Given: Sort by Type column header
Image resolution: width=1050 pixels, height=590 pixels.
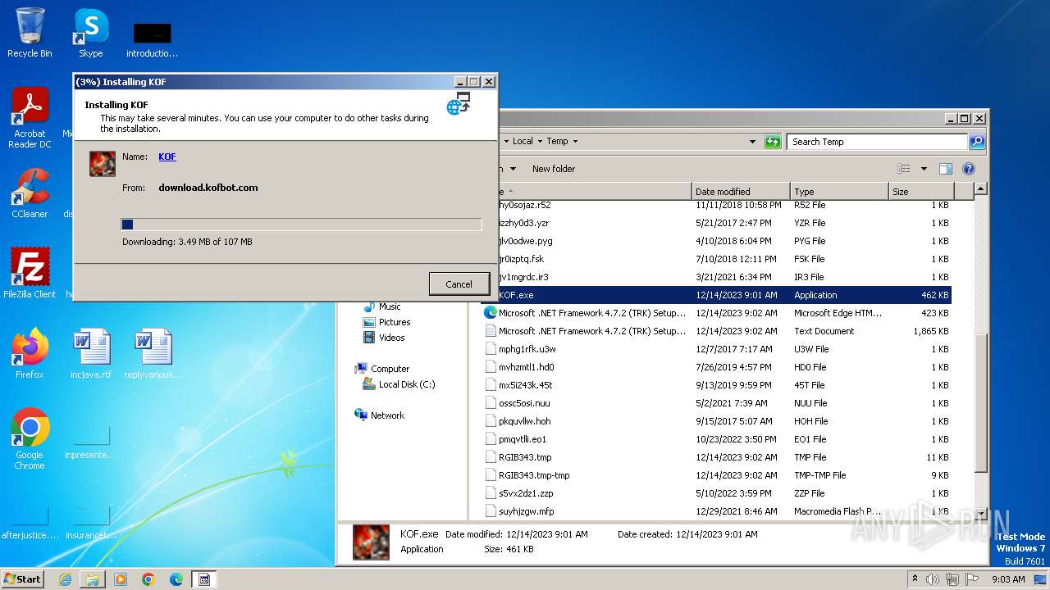Looking at the screenshot, I should 839,192.
